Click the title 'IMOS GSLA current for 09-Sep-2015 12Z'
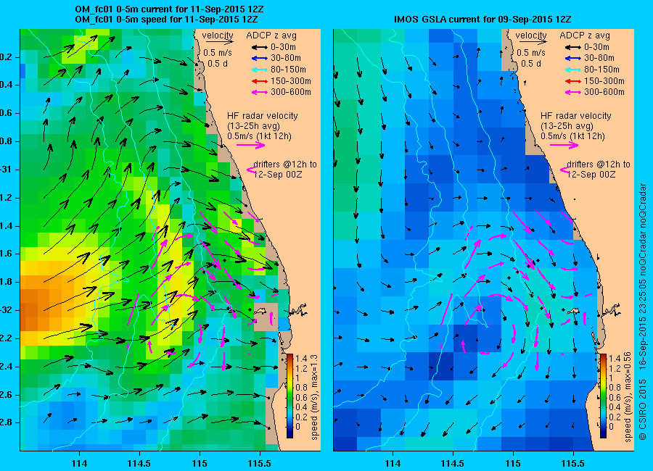 [482, 20]
